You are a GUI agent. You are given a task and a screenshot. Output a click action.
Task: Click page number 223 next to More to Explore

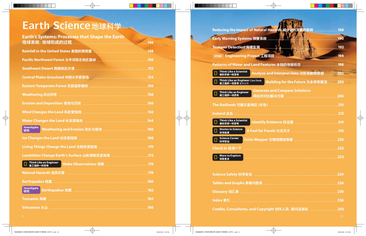[x=341, y=157]
